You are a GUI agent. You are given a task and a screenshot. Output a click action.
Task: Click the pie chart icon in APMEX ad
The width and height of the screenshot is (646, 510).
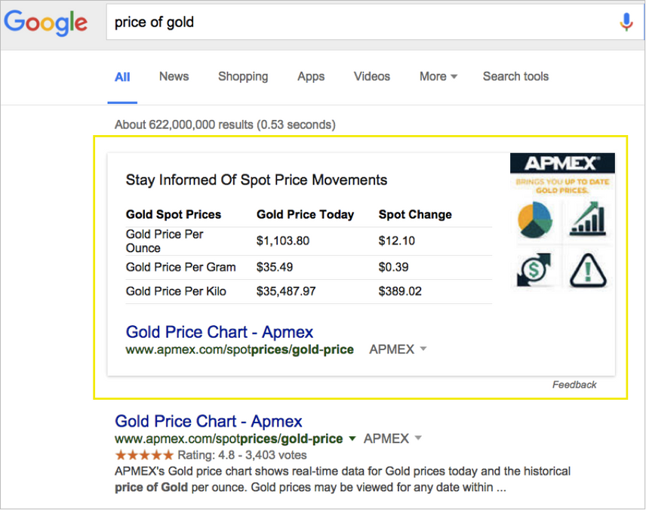coord(536,220)
